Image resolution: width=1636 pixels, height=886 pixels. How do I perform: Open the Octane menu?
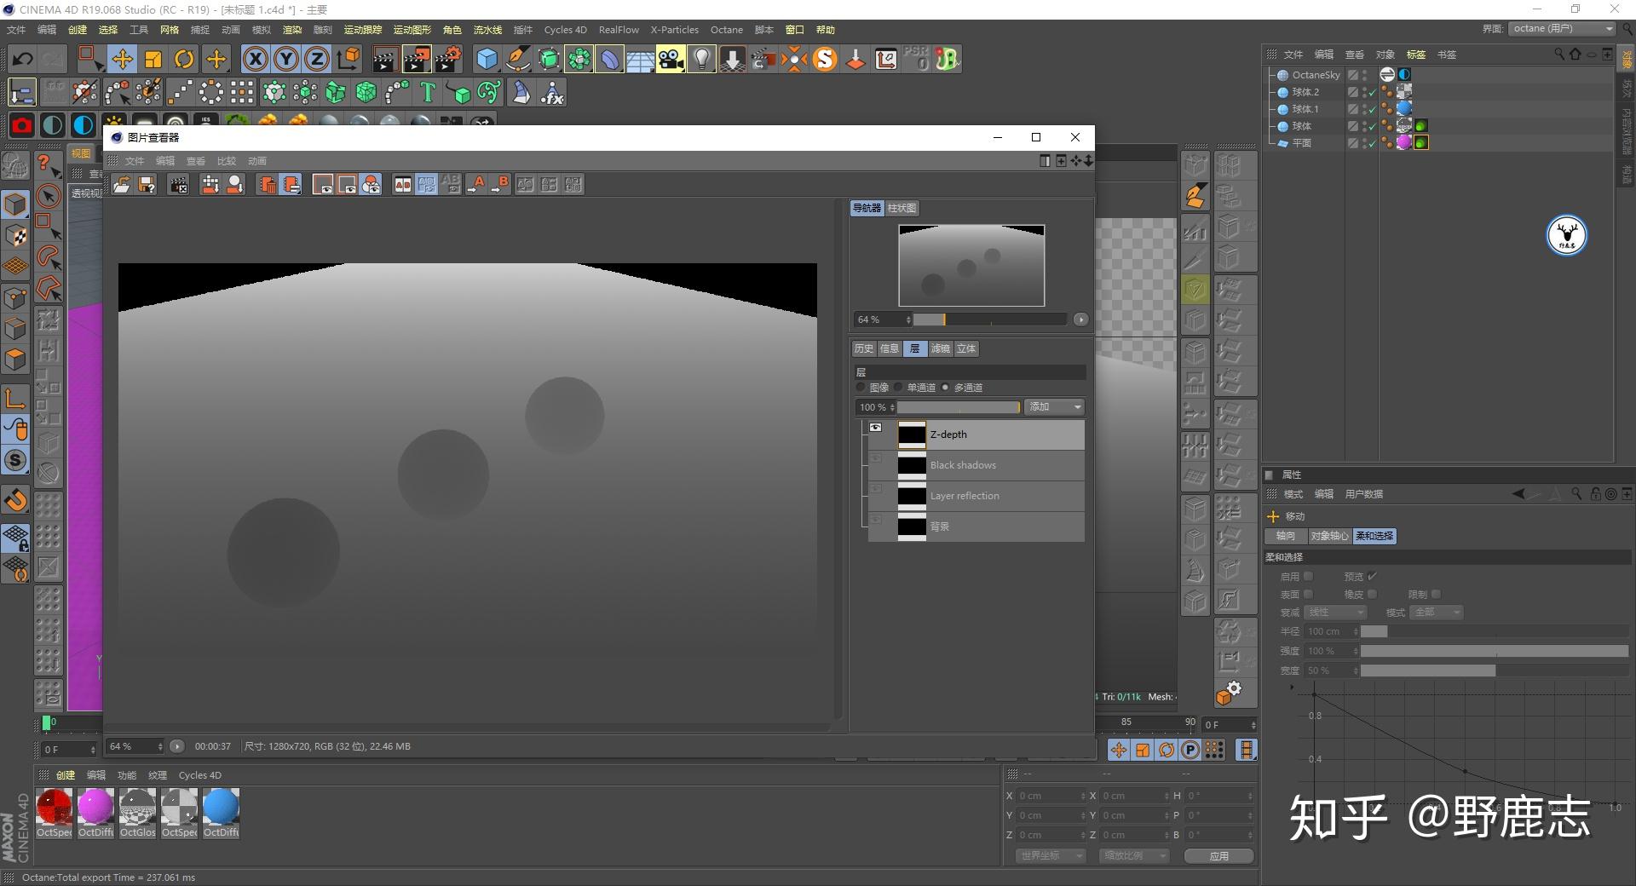click(726, 30)
